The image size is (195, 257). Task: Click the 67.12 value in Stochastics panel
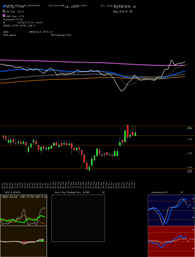[190, 206]
